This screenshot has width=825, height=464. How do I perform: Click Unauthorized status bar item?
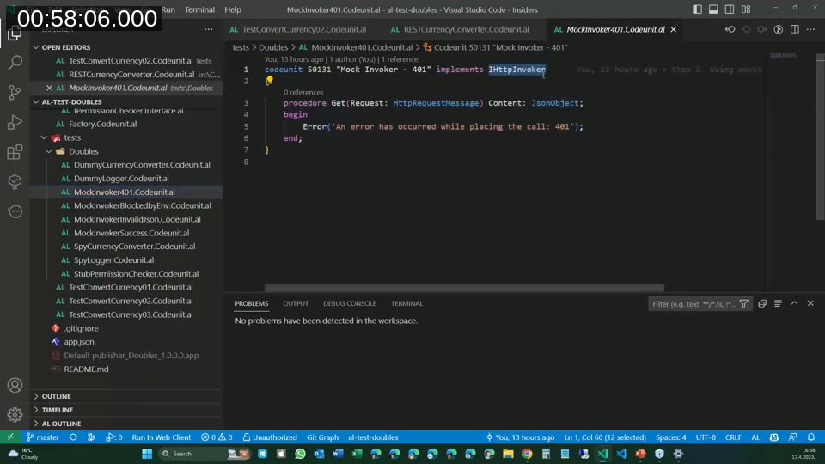[270, 437]
